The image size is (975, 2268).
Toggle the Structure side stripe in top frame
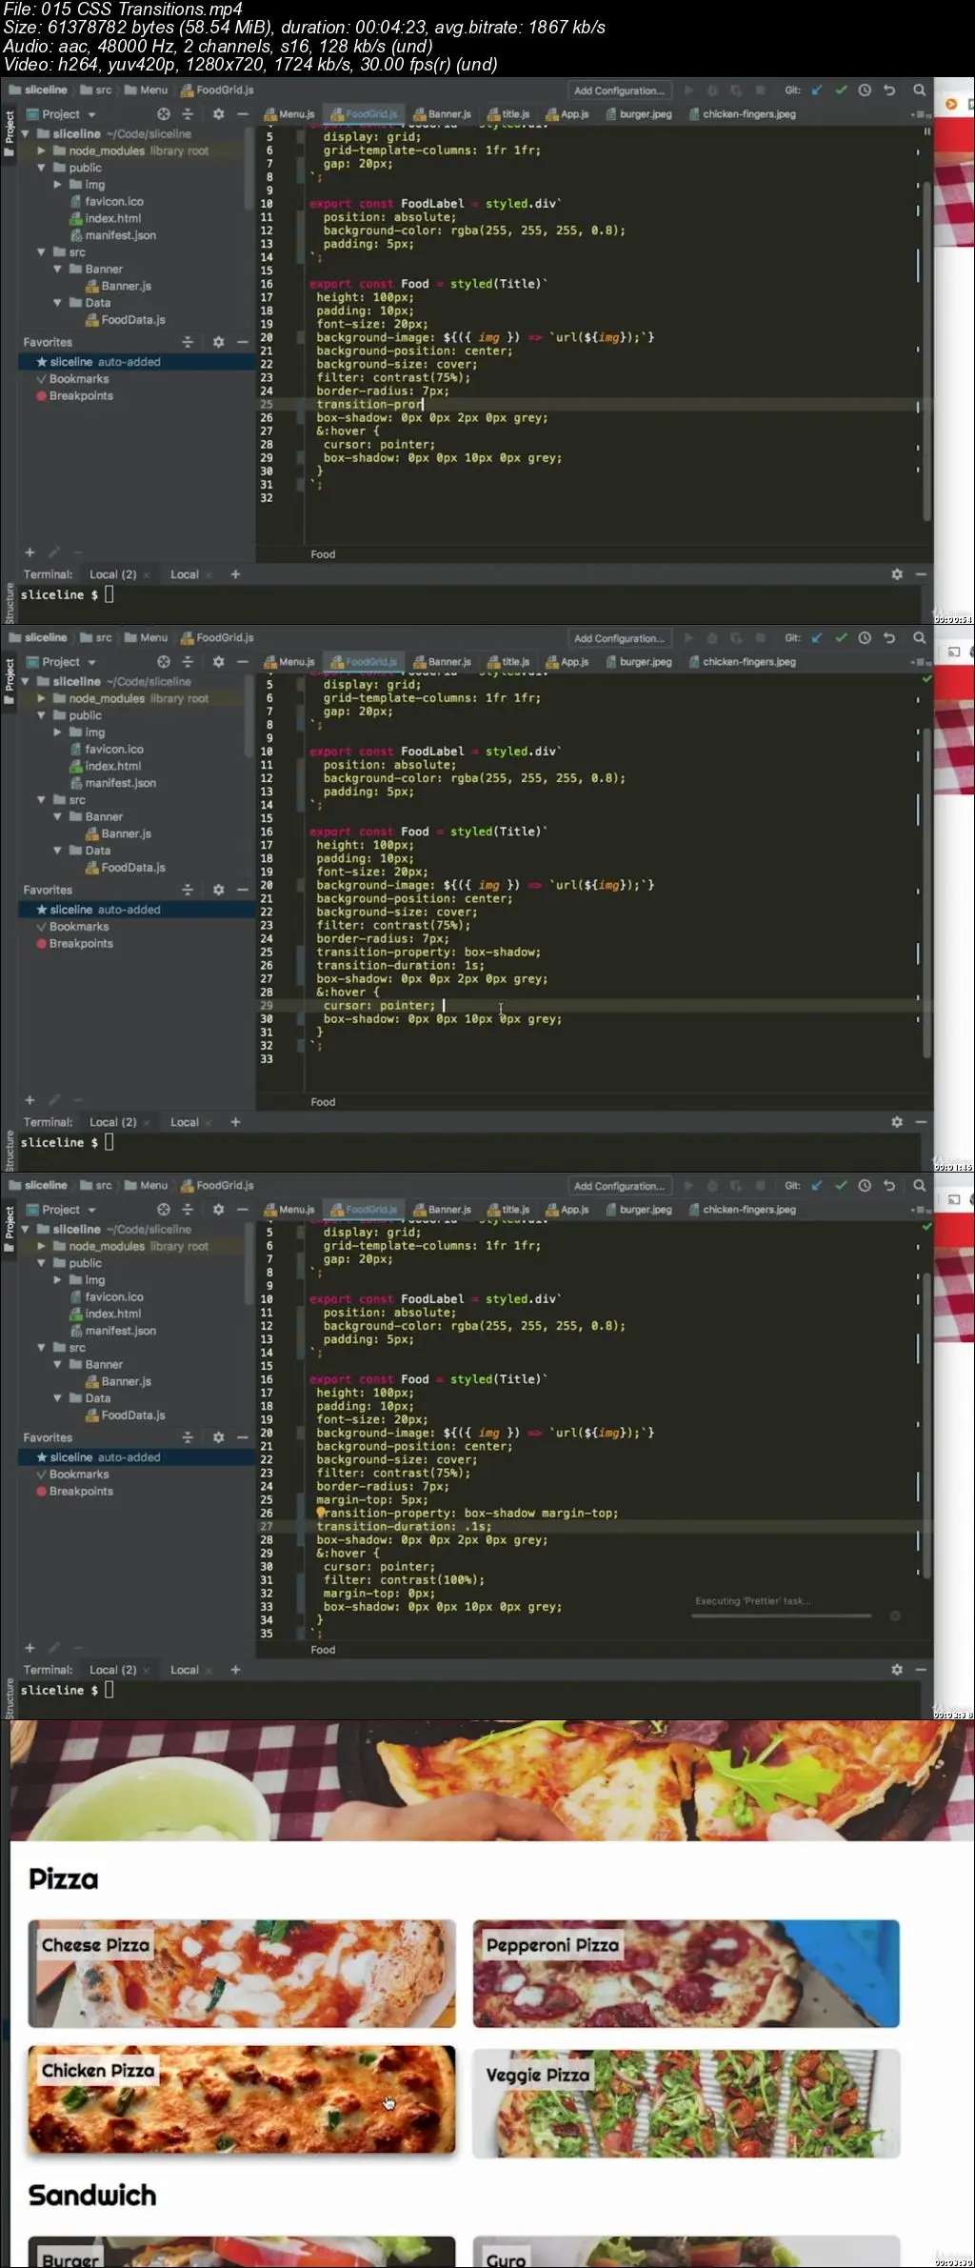(10, 602)
